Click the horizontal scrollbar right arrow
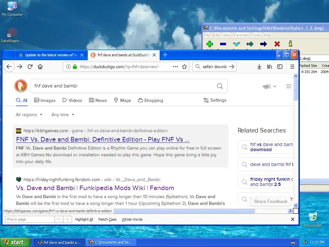The image size is (329, 247). pyautogui.click(x=290, y=211)
